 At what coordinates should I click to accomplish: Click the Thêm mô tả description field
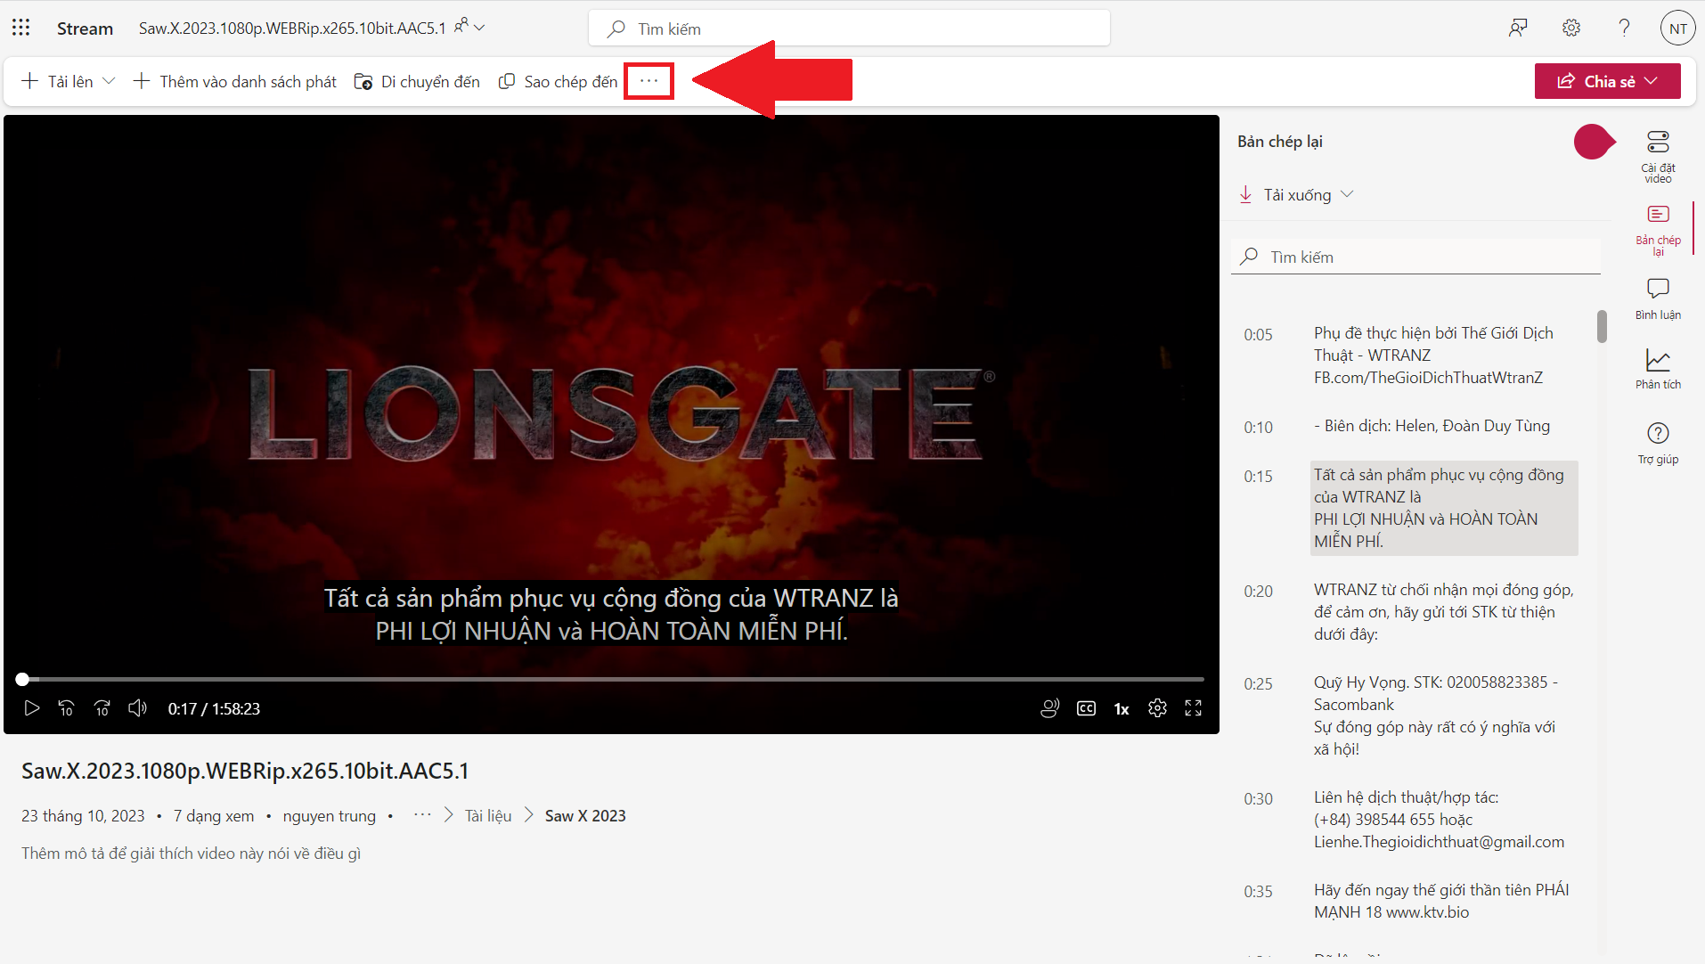pos(192,854)
